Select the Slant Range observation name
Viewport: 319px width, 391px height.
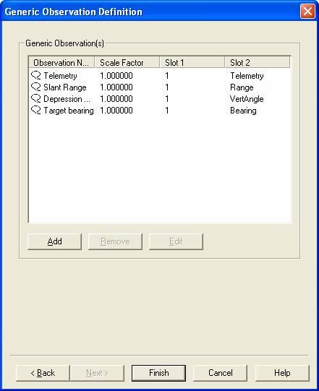pos(65,87)
